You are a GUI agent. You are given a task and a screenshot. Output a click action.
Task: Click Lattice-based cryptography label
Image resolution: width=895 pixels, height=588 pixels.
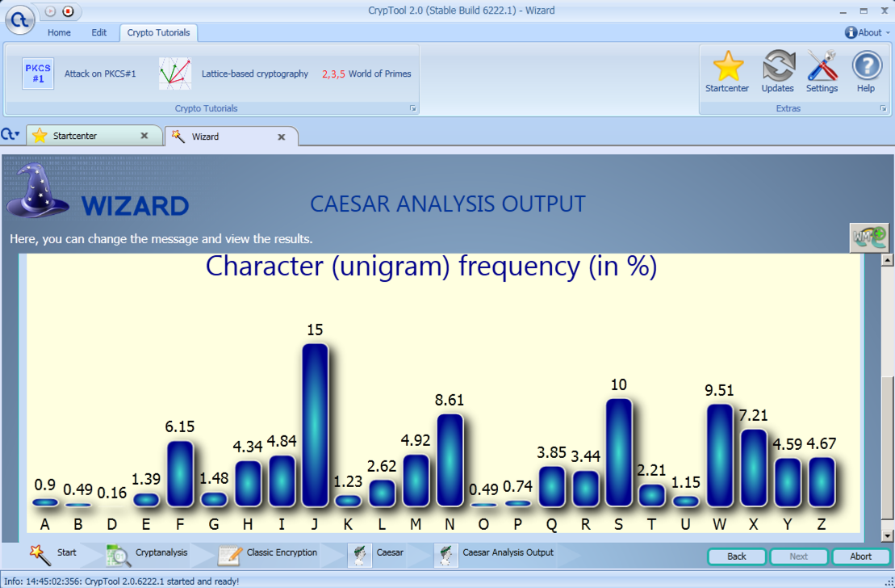click(x=254, y=73)
